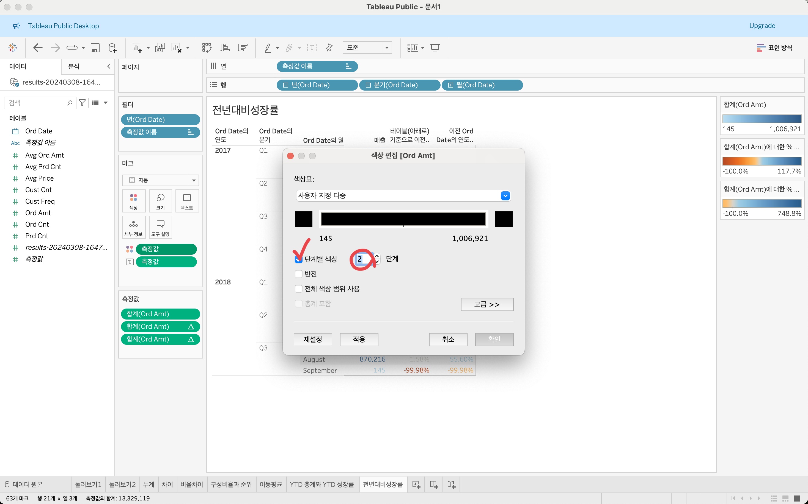The width and height of the screenshot is (808, 504).
Task: Click the new dashboard icon
Action: pyautogui.click(x=433, y=484)
